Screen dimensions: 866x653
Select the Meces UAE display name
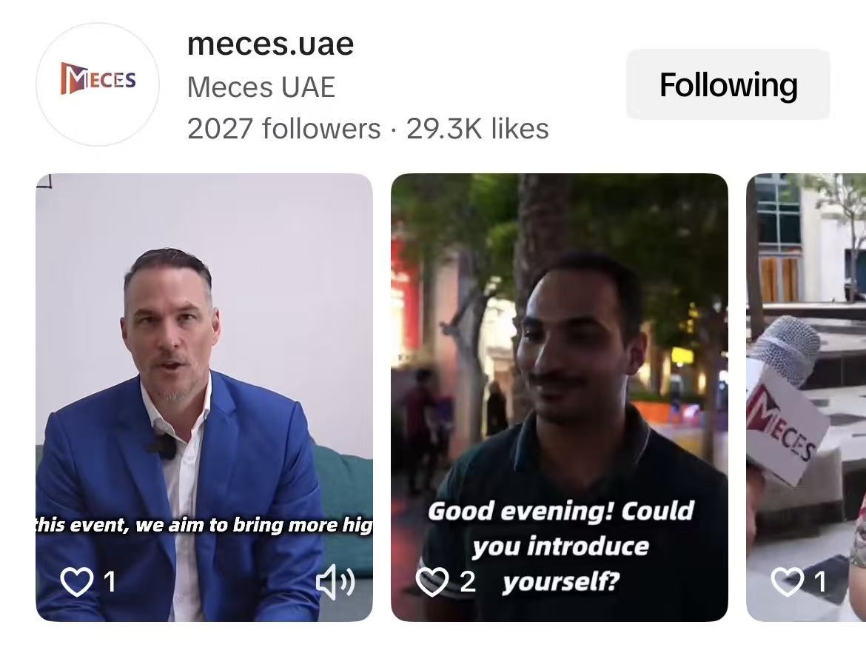coord(261,87)
